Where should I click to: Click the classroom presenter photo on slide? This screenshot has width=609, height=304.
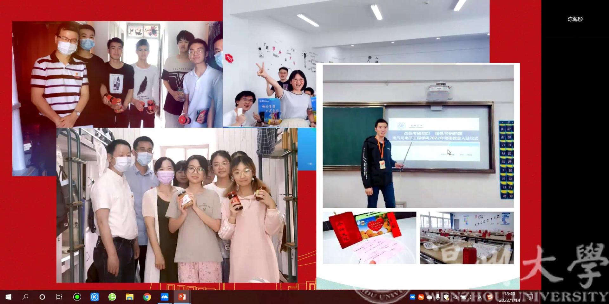click(x=418, y=136)
